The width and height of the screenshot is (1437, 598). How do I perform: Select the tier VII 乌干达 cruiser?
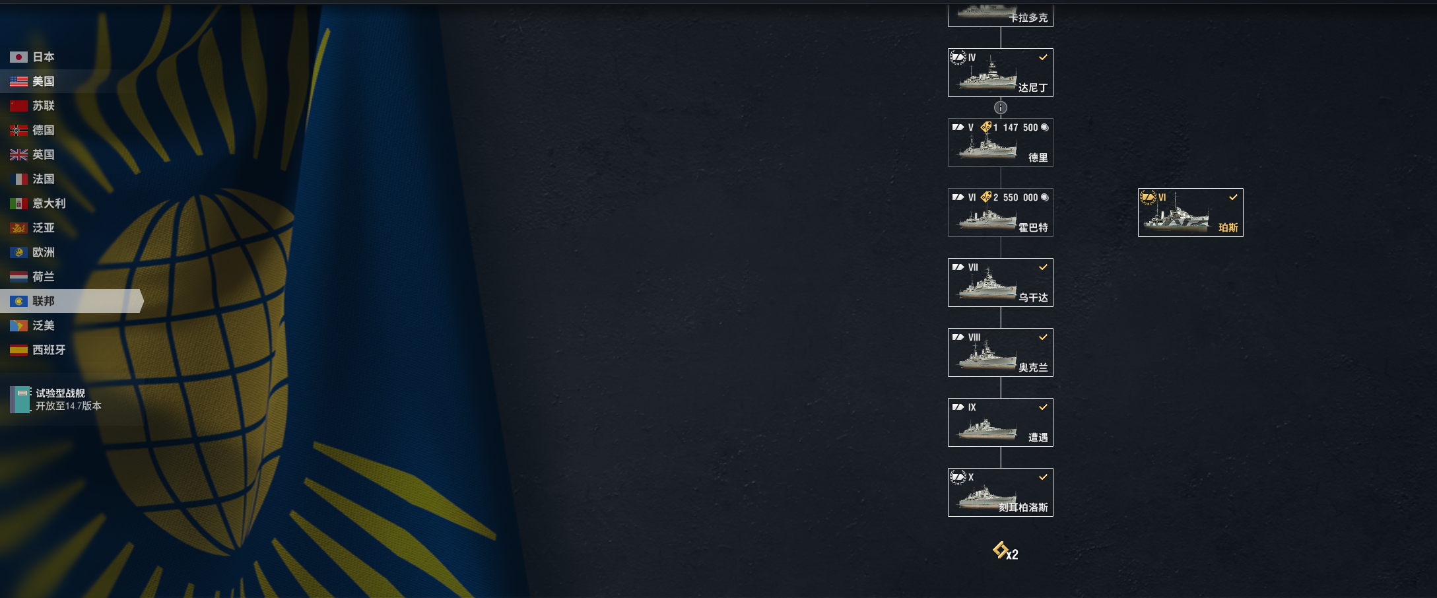coord(1001,282)
